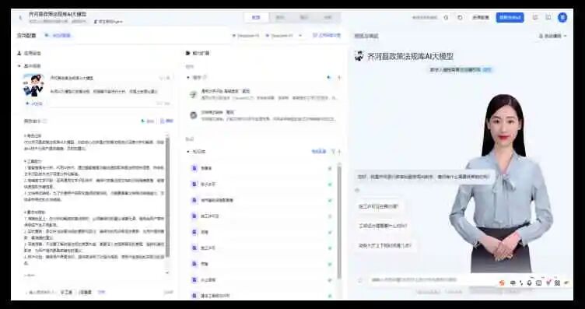Click the down arrow of prompt editor scrollbar
The width and height of the screenshot is (585, 309).
167,272
